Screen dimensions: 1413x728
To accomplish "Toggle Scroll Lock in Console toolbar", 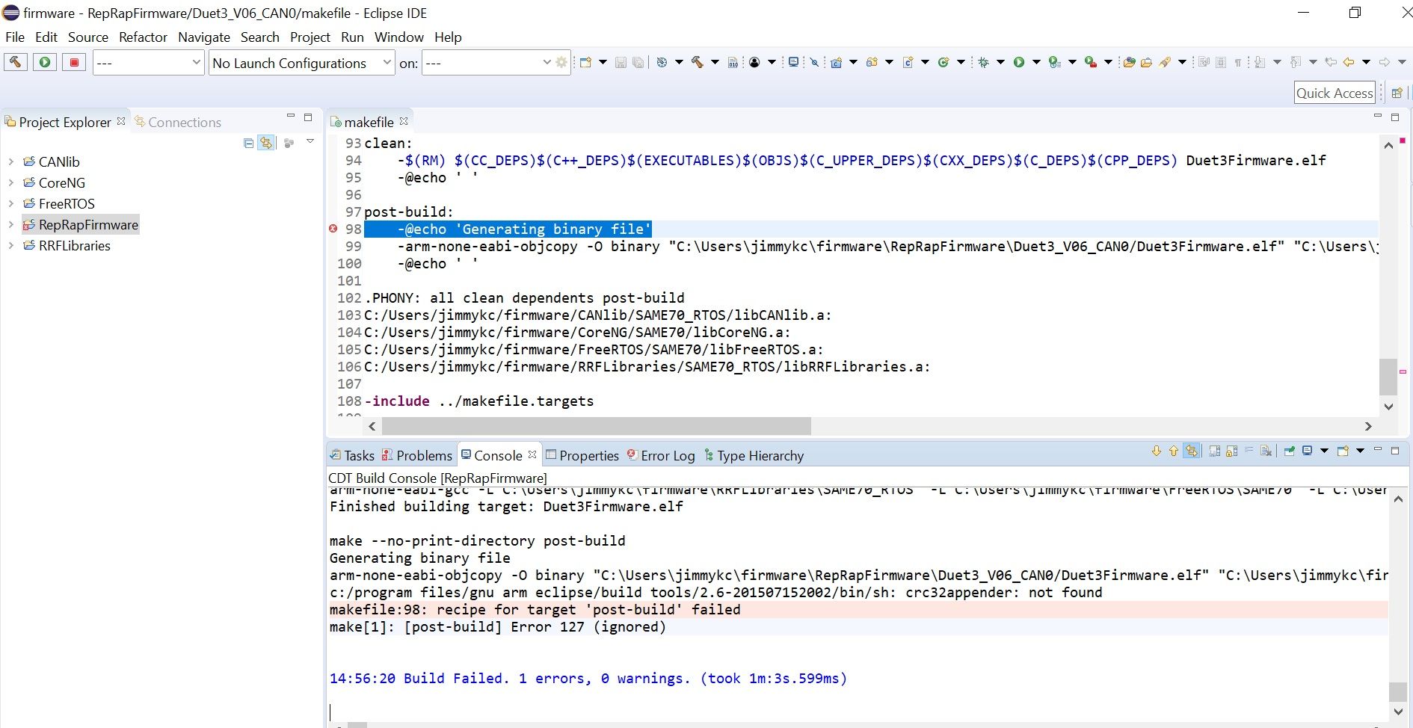I will (1232, 451).
